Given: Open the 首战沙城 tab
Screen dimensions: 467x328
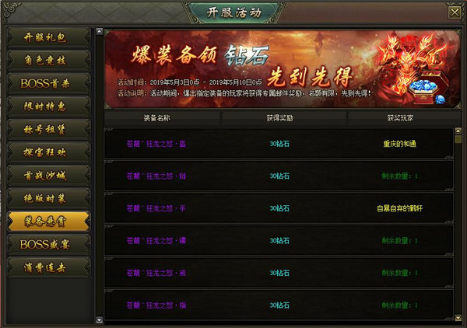Looking at the screenshot, I should (48, 176).
